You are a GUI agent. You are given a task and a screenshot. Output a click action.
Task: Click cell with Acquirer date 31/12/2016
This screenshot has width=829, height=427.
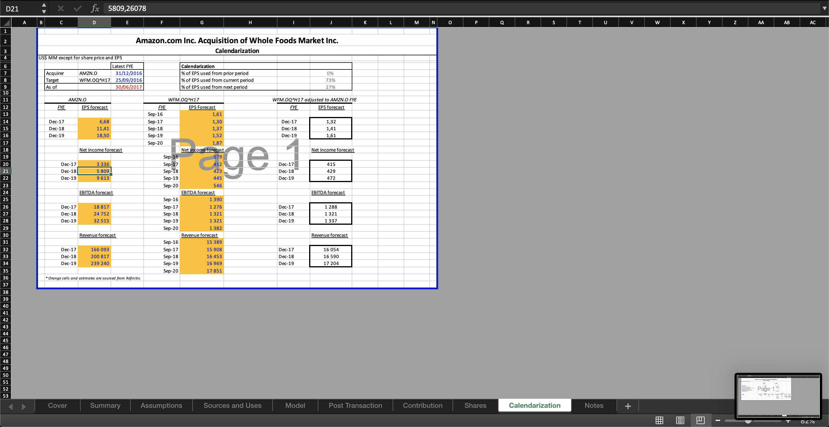[128, 73]
